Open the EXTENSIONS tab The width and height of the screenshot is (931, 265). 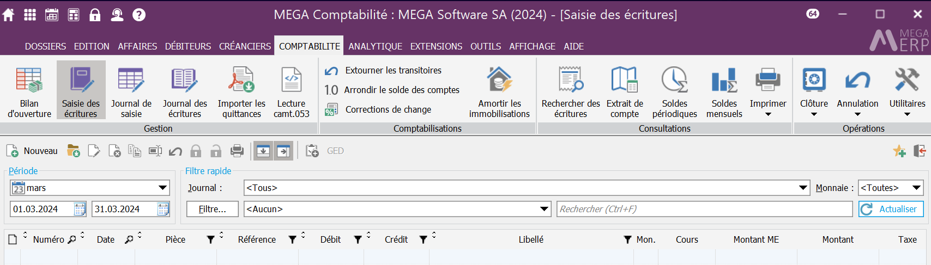(436, 46)
